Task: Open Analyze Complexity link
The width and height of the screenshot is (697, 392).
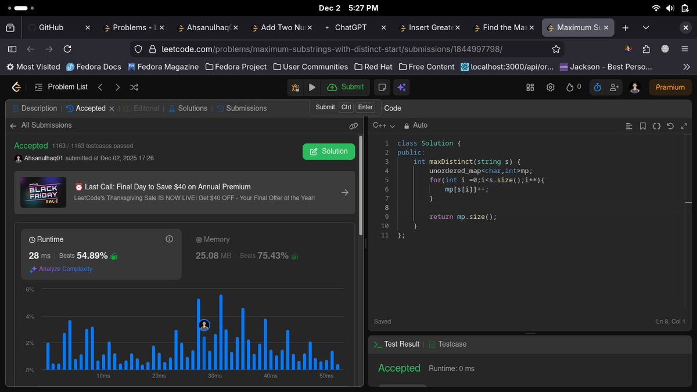Action: (x=61, y=269)
